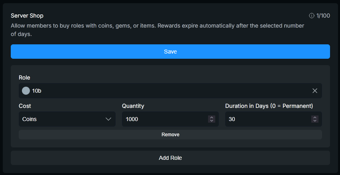The image size is (340, 175).
Task: Decrease Quantity using the down stepper arrow
Action: [212, 121]
